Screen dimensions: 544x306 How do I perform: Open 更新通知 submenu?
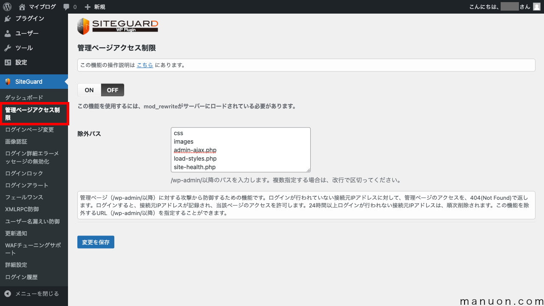pyautogui.click(x=16, y=233)
